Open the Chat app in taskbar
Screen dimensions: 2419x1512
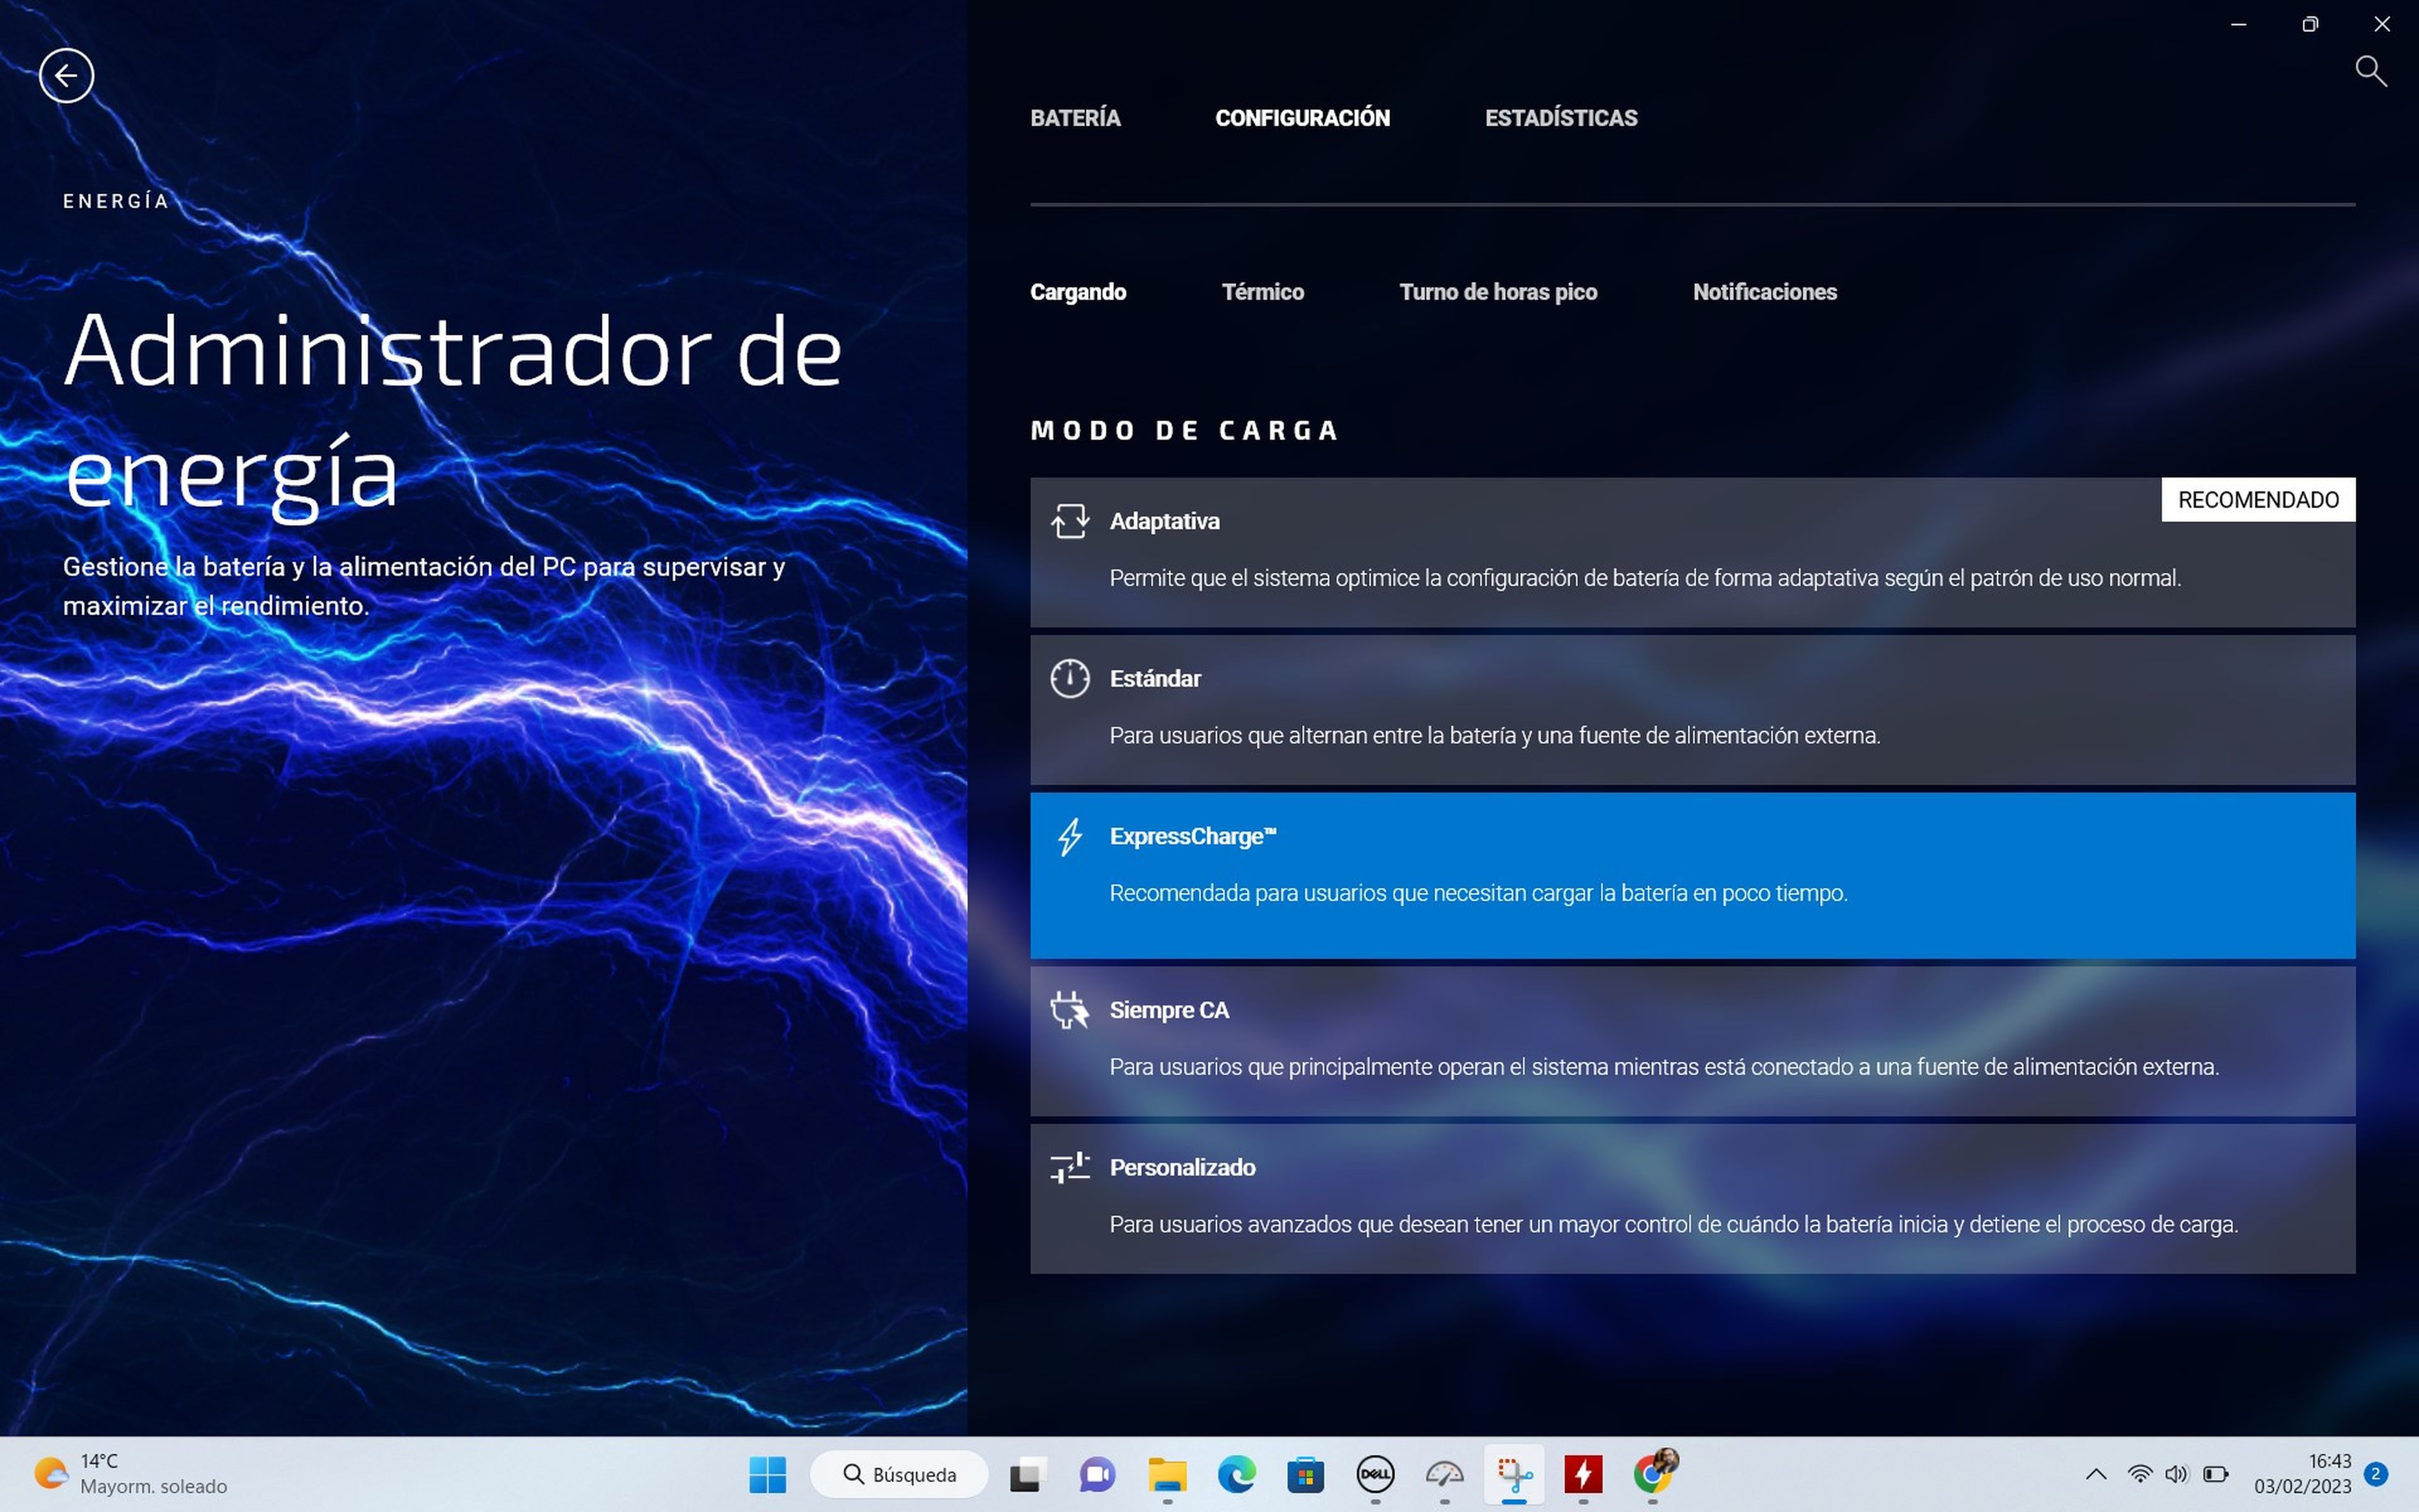(x=1097, y=1474)
